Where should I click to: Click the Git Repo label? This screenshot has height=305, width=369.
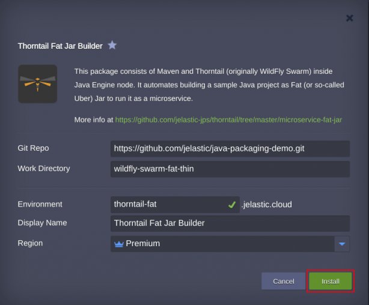tap(33, 148)
